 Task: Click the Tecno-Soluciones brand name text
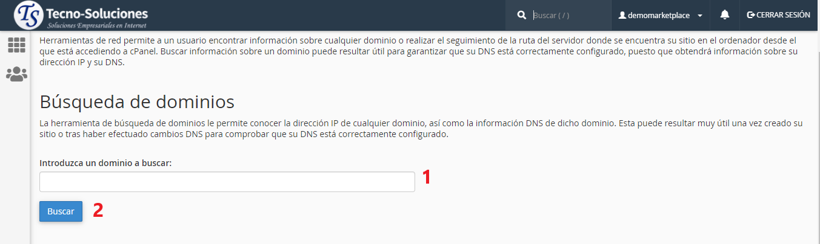[x=97, y=13]
